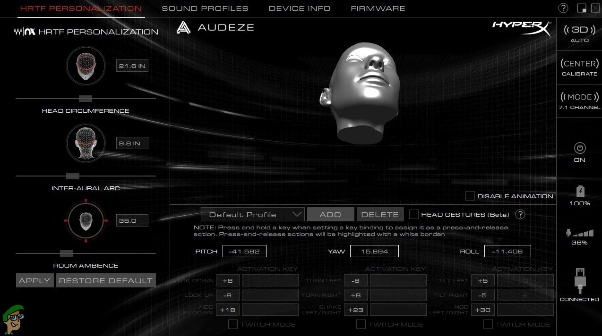Open head gestures help question mark

coord(520,214)
